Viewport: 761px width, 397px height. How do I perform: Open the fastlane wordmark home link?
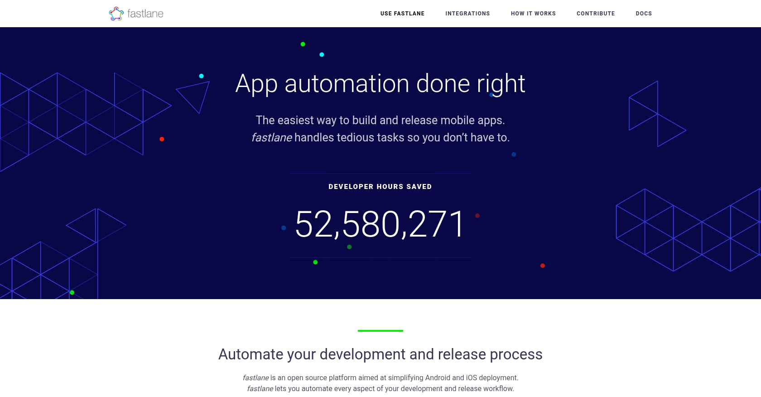(145, 14)
